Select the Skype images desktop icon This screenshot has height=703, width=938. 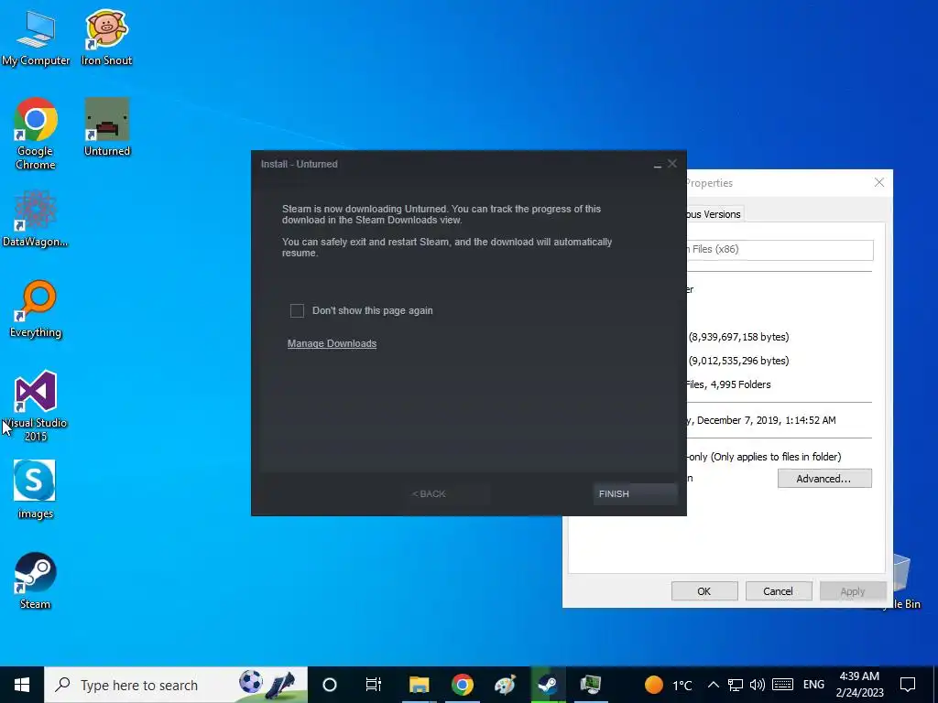(x=36, y=491)
